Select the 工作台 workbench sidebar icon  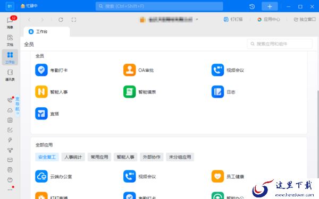[10, 57]
